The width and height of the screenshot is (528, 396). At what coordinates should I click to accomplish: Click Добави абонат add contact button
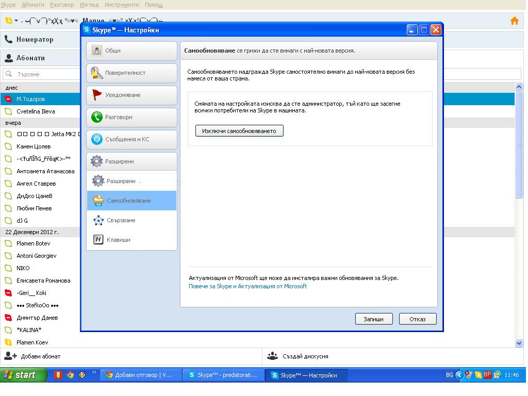coord(32,356)
